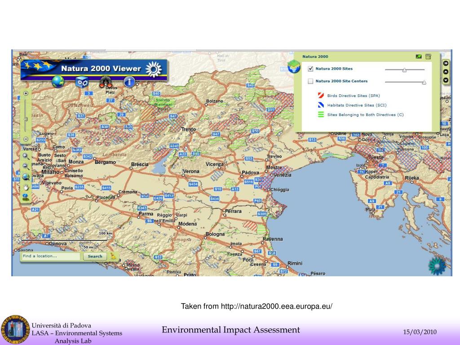Click the Search button

(95, 257)
